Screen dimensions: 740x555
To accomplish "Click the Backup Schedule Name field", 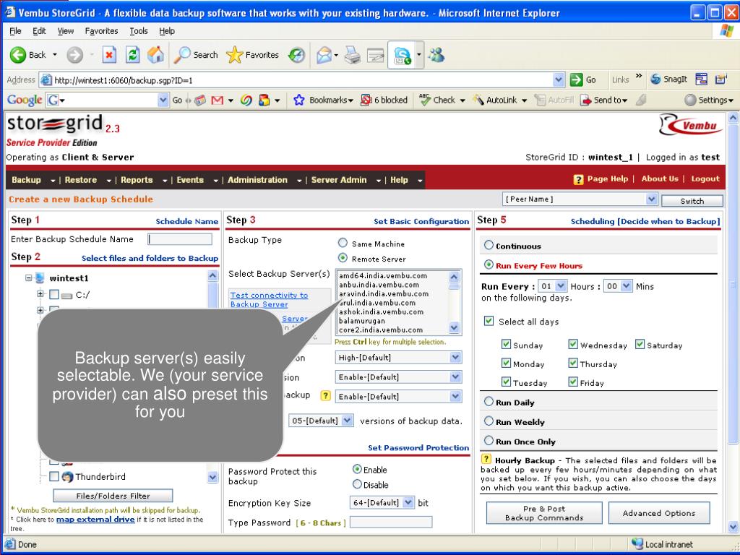I will point(180,239).
